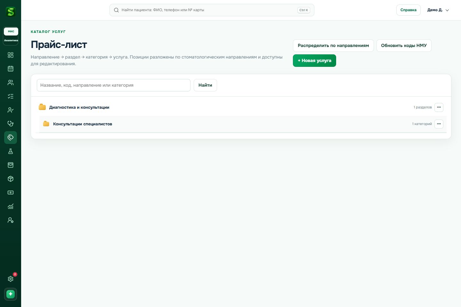Launch the AI assistant sparkle button
Viewport: 461px width, 307px height.
(11, 294)
